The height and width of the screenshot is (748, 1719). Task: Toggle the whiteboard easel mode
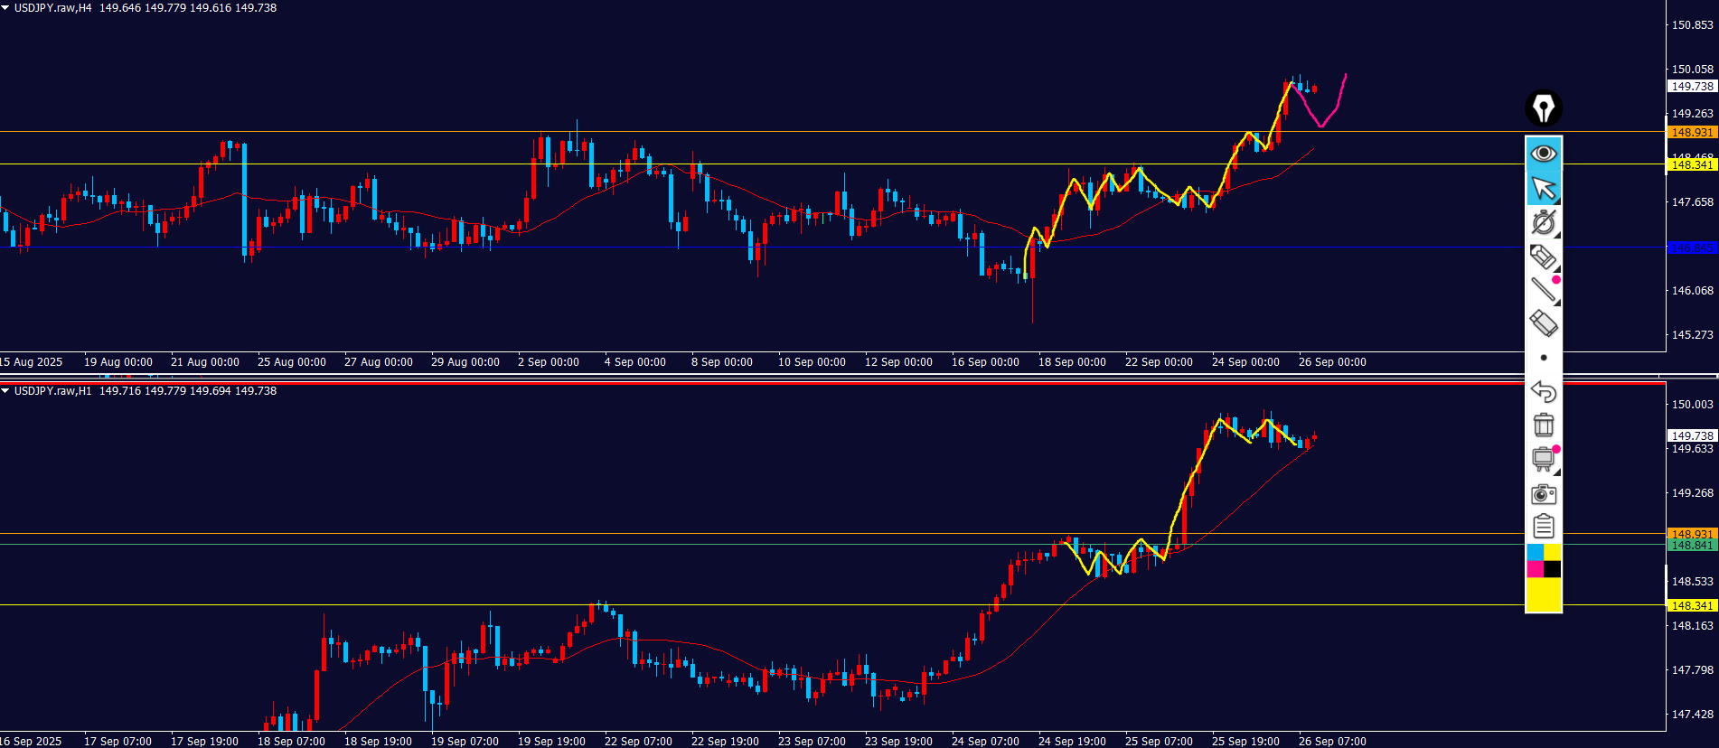point(1543,459)
